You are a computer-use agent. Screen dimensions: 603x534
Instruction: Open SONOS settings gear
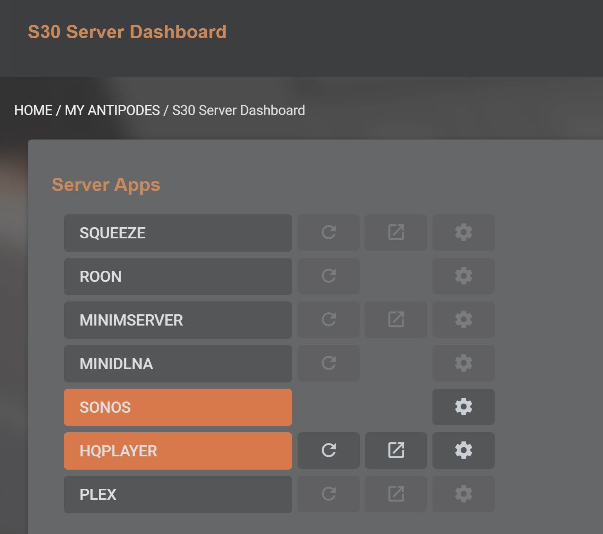463,407
